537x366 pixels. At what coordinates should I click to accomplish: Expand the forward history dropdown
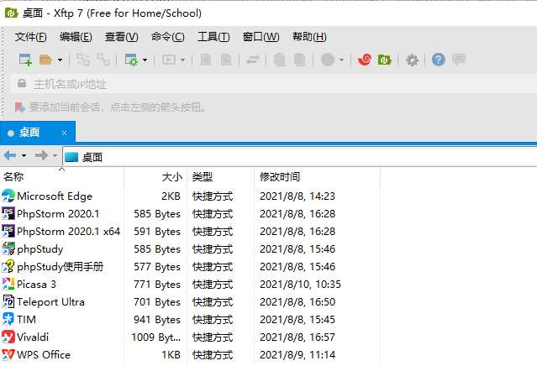(55, 156)
